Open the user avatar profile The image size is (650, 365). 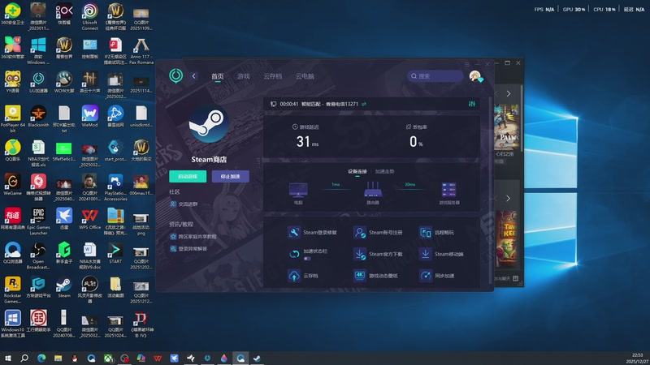(x=475, y=76)
